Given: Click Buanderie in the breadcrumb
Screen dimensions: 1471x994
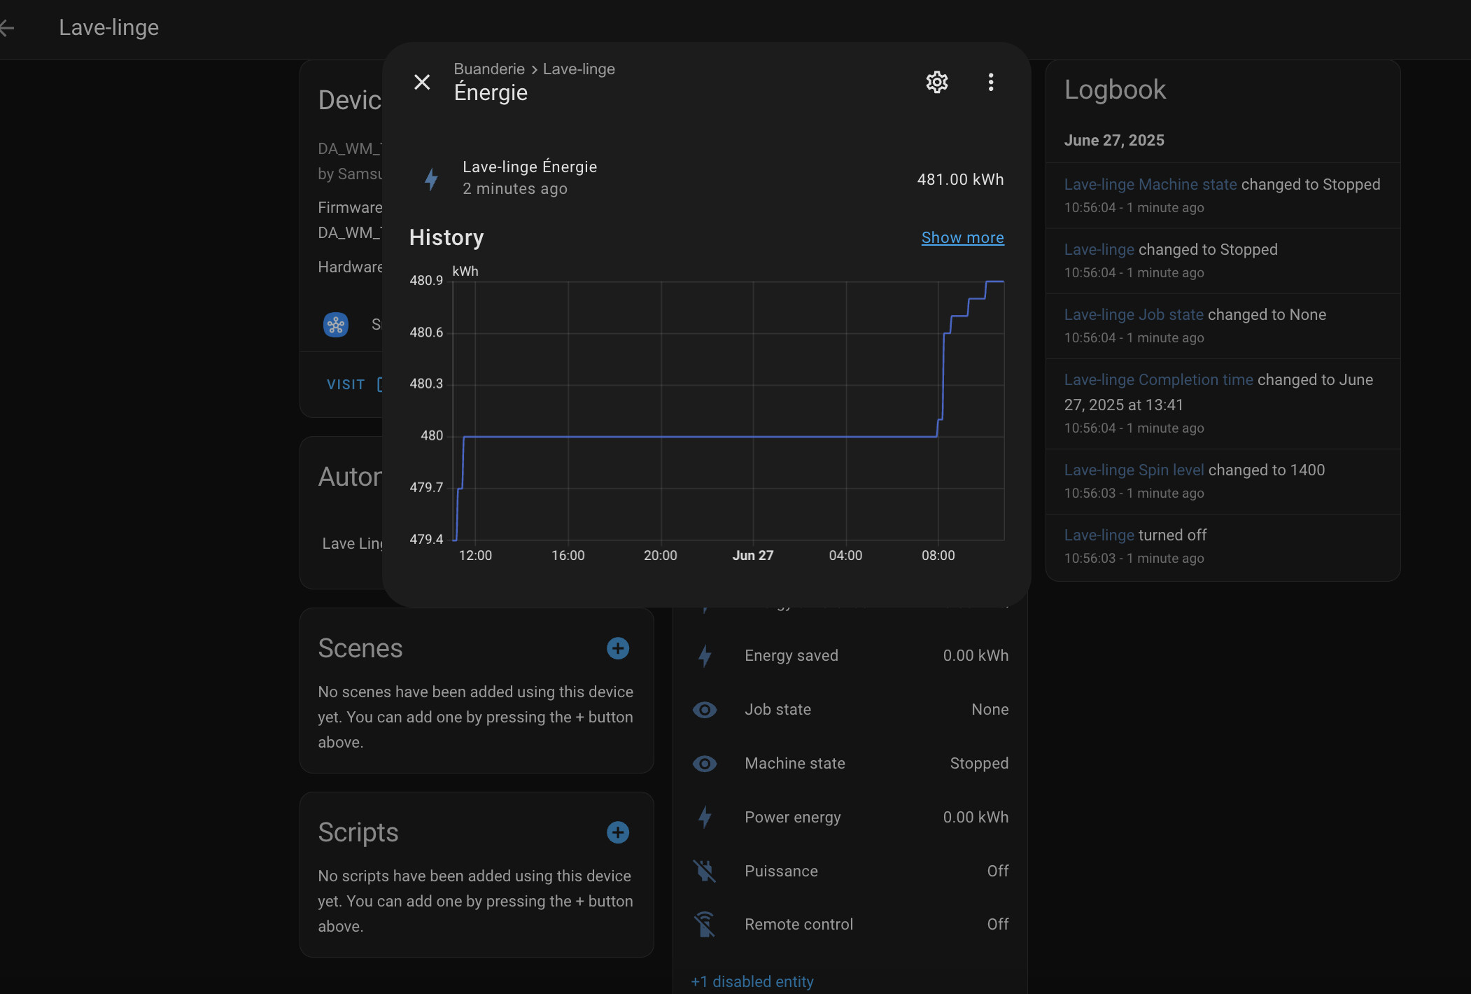Looking at the screenshot, I should tap(488, 69).
